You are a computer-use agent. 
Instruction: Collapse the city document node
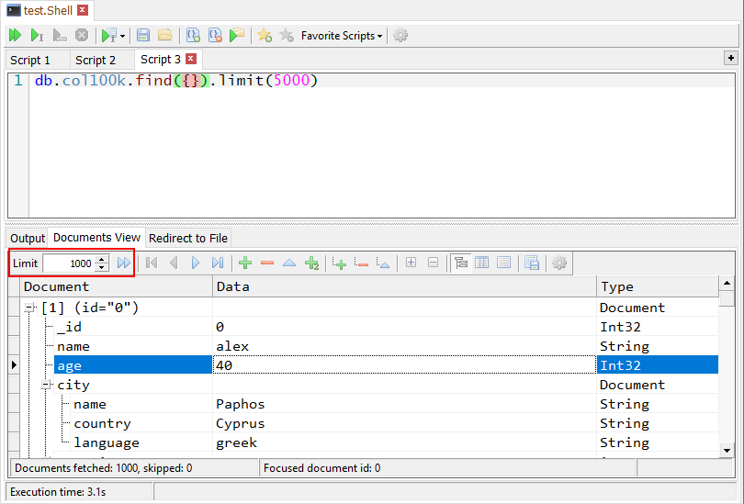[46, 386]
